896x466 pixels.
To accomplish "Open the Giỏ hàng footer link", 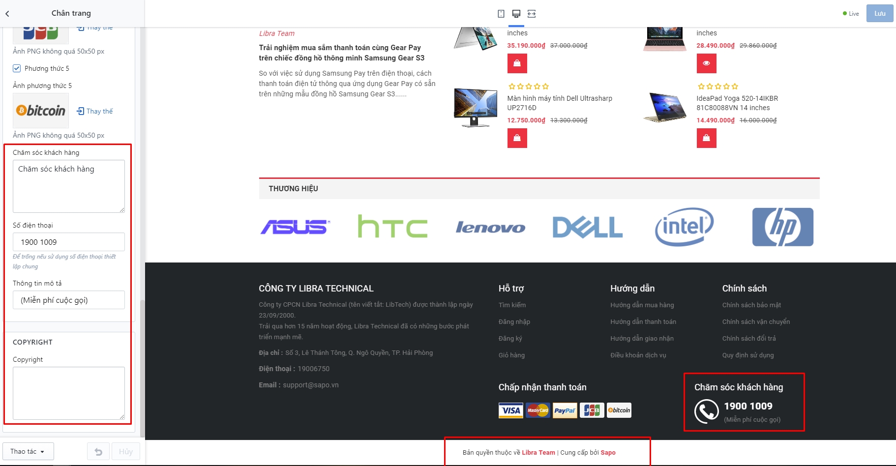I will pos(512,355).
